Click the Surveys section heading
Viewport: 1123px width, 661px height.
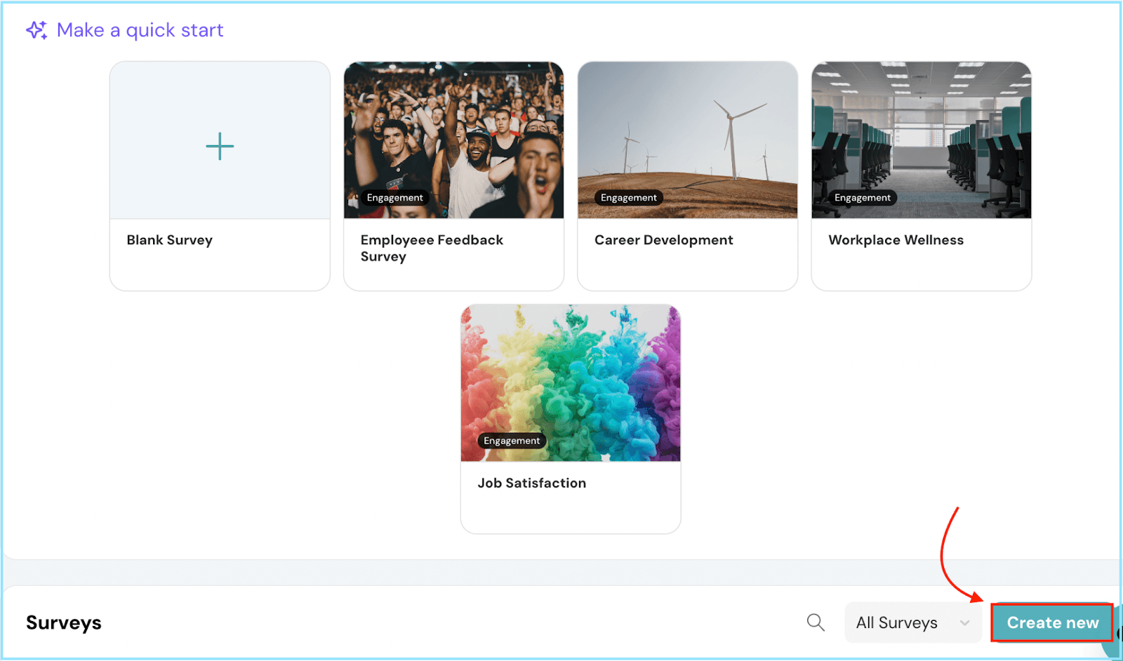tap(64, 622)
